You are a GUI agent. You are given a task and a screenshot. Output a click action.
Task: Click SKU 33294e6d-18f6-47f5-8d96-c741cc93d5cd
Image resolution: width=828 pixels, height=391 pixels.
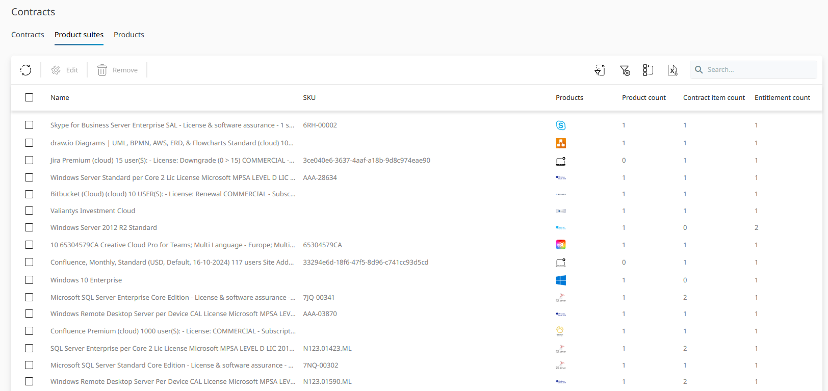click(366, 262)
